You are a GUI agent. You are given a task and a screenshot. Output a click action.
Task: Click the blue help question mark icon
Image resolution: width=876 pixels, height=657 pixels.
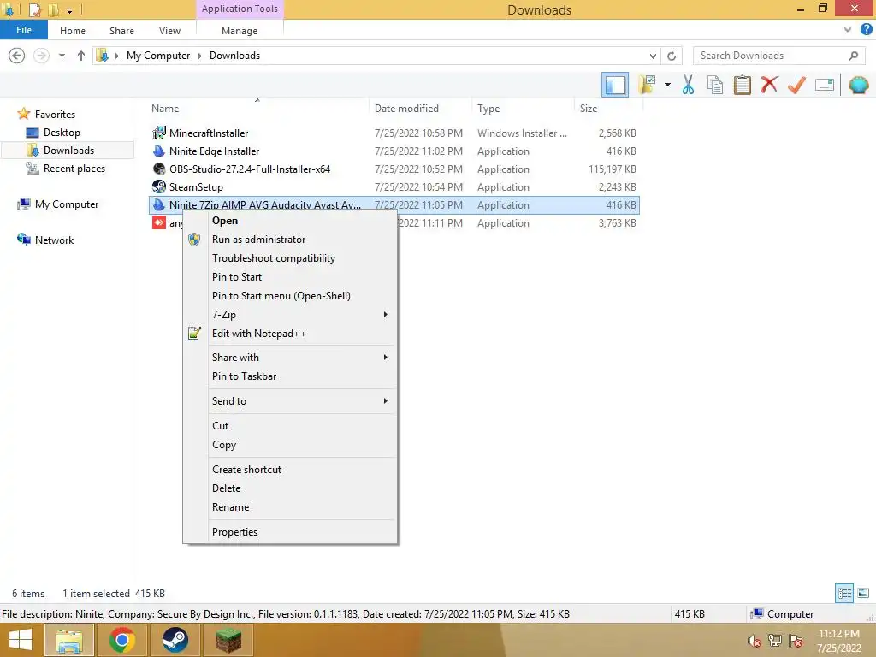(866, 30)
